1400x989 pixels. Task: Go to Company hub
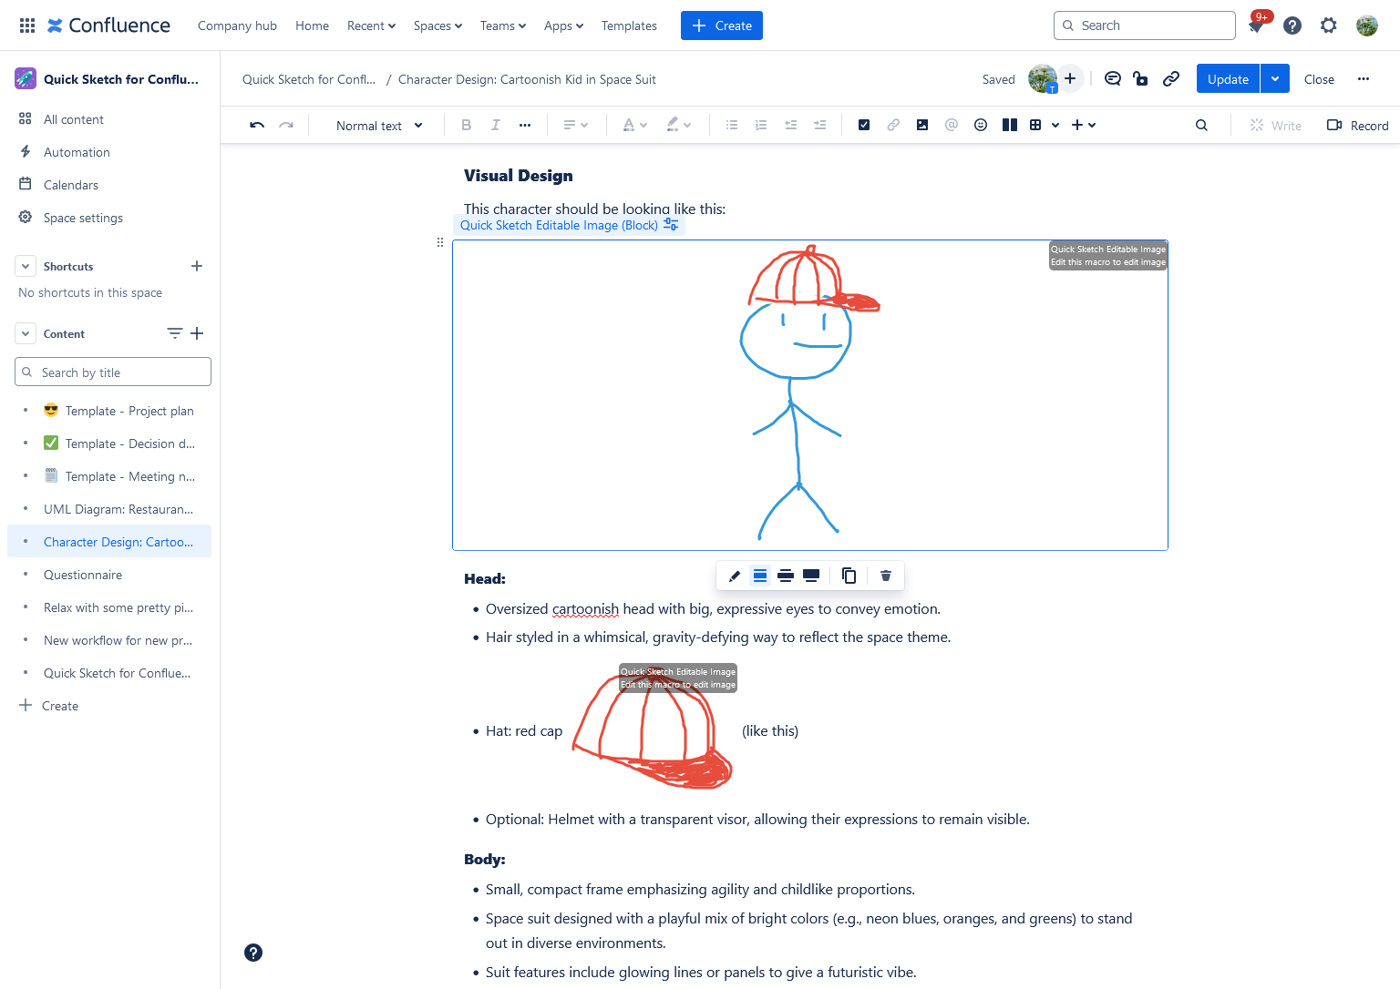click(x=237, y=25)
